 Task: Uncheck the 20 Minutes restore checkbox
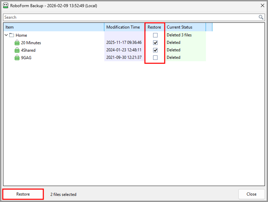pyautogui.click(x=155, y=43)
